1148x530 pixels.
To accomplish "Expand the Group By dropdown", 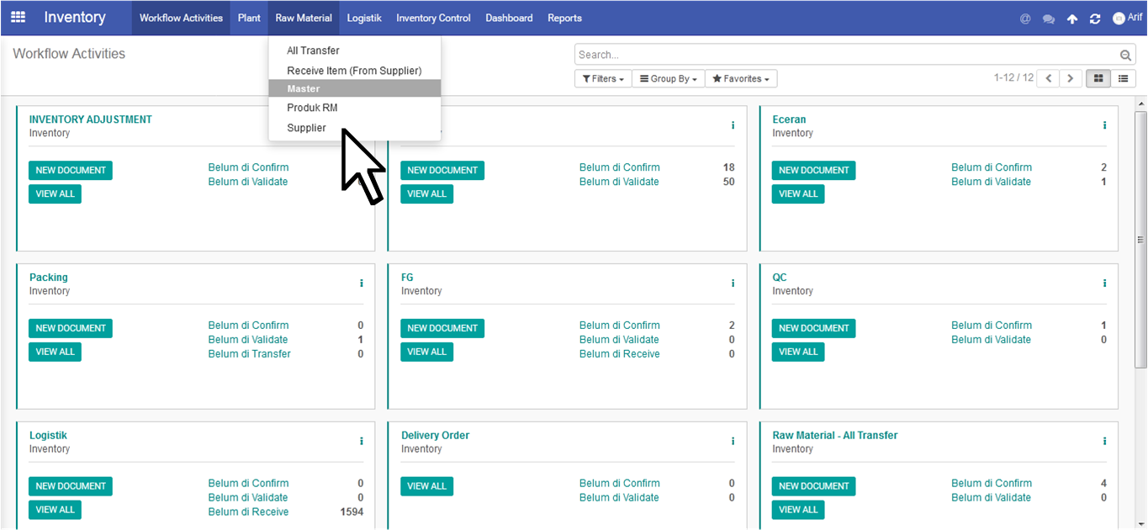I will pyautogui.click(x=668, y=78).
